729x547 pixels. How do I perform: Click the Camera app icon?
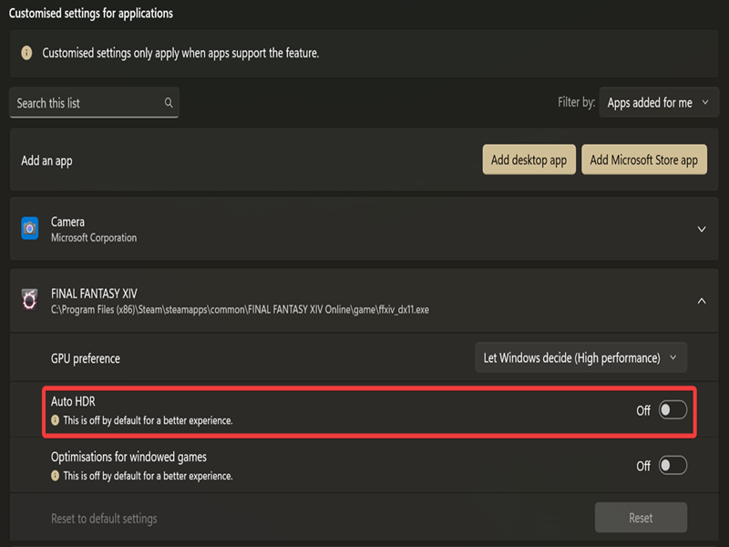pos(29,229)
